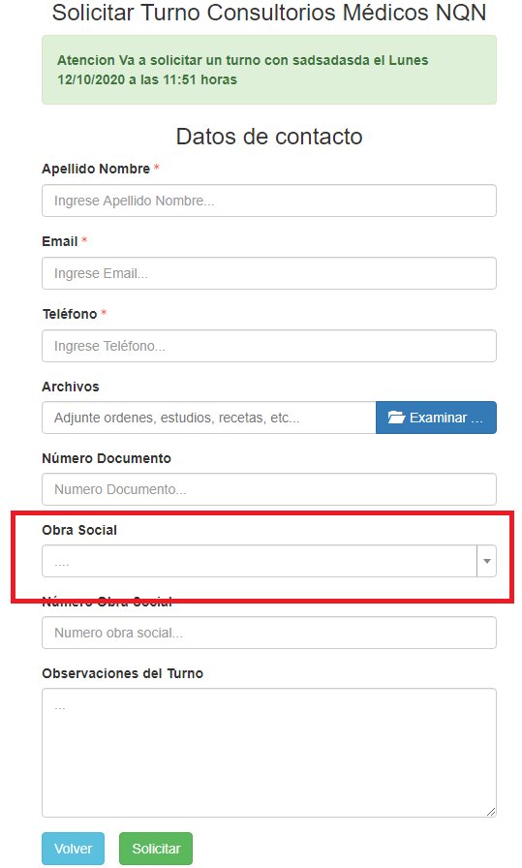The height and width of the screenshot is (868, 522).
Task: Click the Apellido Nombre field label
Action: pyautogui.click(x=96, y=169)
